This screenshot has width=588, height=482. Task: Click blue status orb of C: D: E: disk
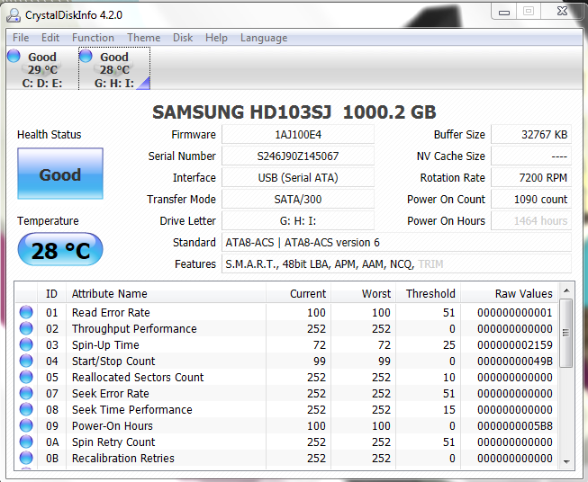click(x=14, y=56)
